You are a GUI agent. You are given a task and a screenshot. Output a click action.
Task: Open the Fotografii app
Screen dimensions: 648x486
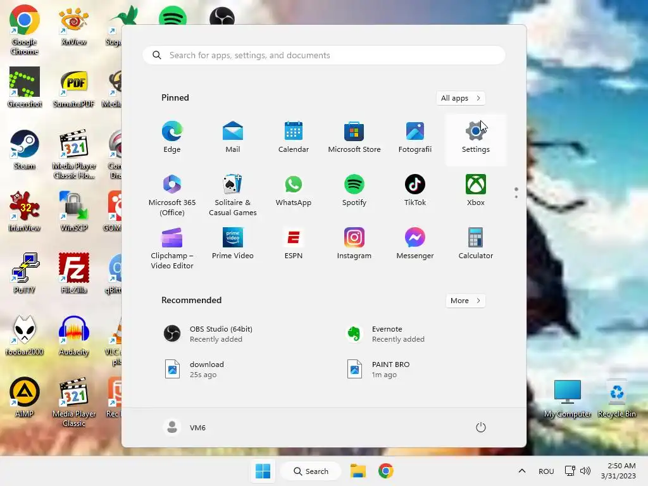(x=415, y=137)
